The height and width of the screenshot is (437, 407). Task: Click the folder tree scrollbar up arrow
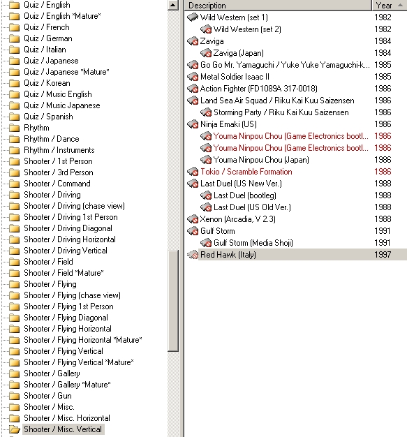coord(173,5)
